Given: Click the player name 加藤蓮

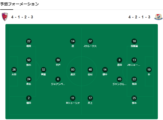Looking at the screenshot, I should (x=134, y=46).
